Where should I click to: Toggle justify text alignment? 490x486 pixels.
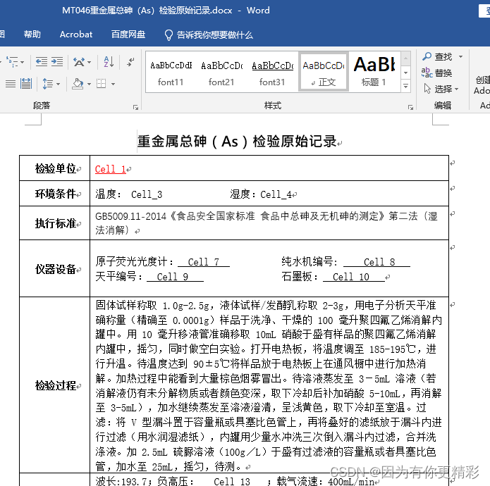pyautogui.click(x=11, y=84)
